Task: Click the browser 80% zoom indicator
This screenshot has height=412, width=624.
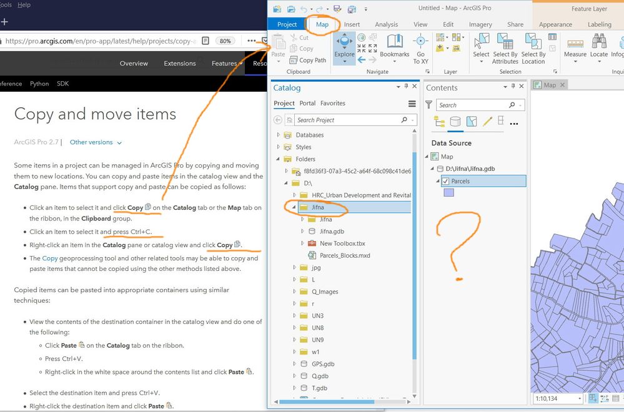Action: pyautogui.click(x=225, y=41)
